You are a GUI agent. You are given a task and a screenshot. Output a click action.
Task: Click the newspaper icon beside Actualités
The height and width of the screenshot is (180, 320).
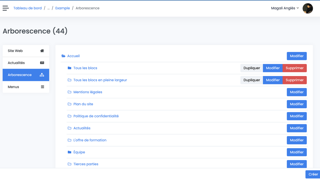tap(42, 63)
